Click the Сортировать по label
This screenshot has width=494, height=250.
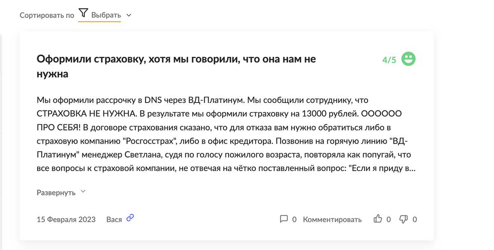[x=46, y=14]
